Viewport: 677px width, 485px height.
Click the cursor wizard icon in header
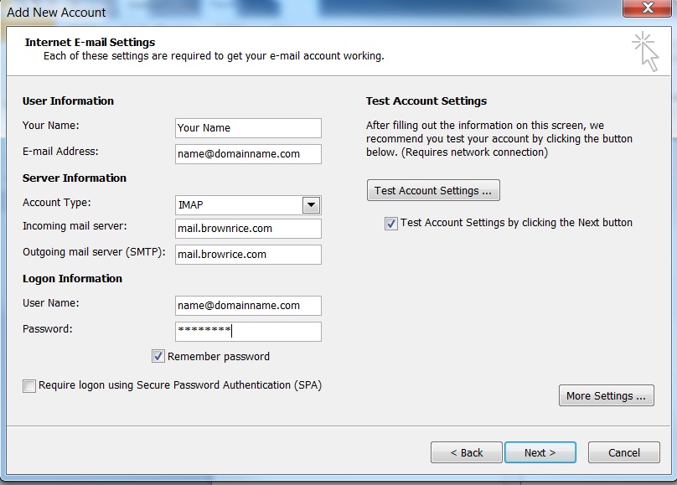[645, 51]
